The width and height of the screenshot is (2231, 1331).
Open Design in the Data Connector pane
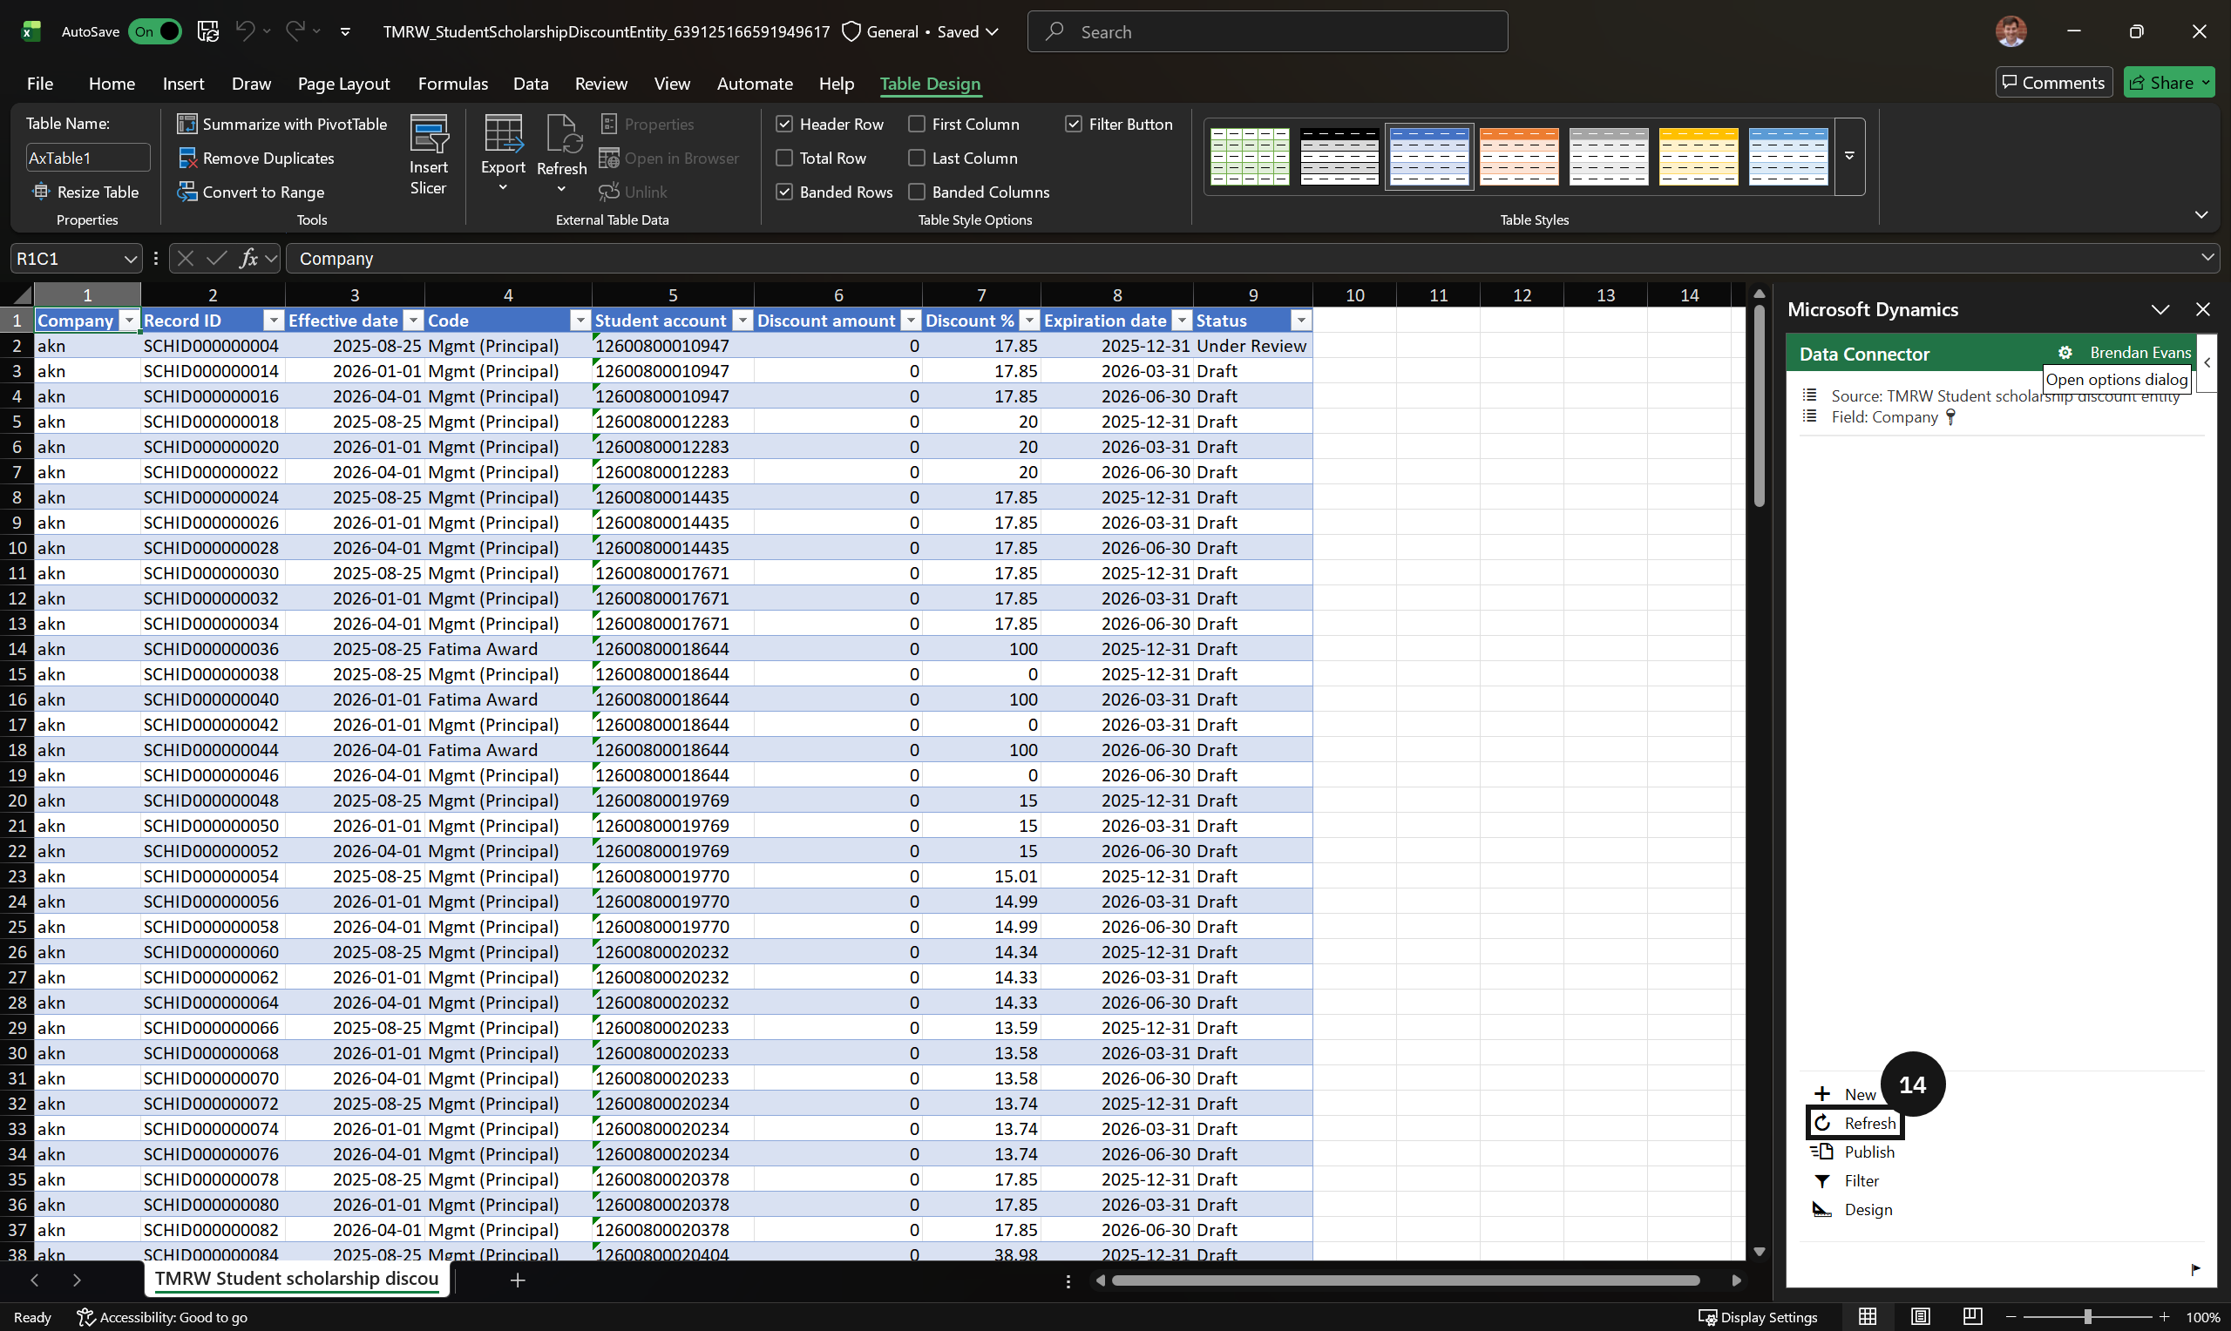click(x=1853, y=1209)
